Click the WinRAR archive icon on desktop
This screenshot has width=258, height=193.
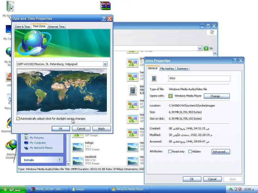[105, 6]
